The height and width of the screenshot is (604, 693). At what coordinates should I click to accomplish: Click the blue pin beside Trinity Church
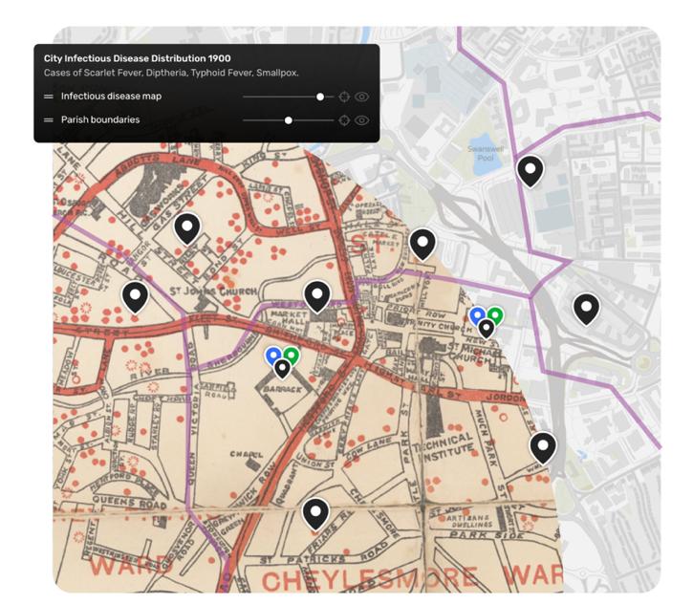tap(477, 315)
